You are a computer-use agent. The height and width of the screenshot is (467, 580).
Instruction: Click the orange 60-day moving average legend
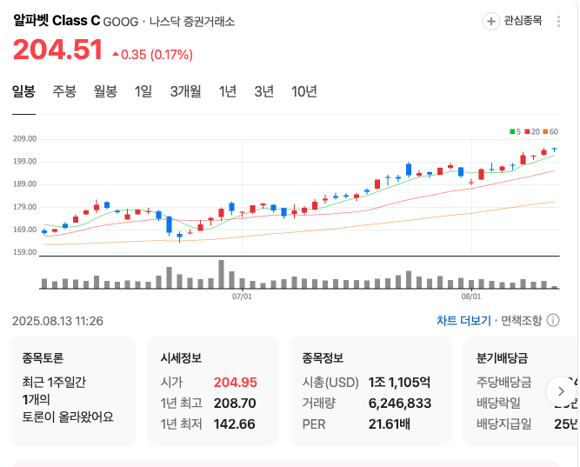tap(550, 131)
